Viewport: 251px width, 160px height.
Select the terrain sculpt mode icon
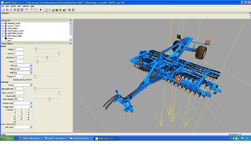(x=53, y=10)
